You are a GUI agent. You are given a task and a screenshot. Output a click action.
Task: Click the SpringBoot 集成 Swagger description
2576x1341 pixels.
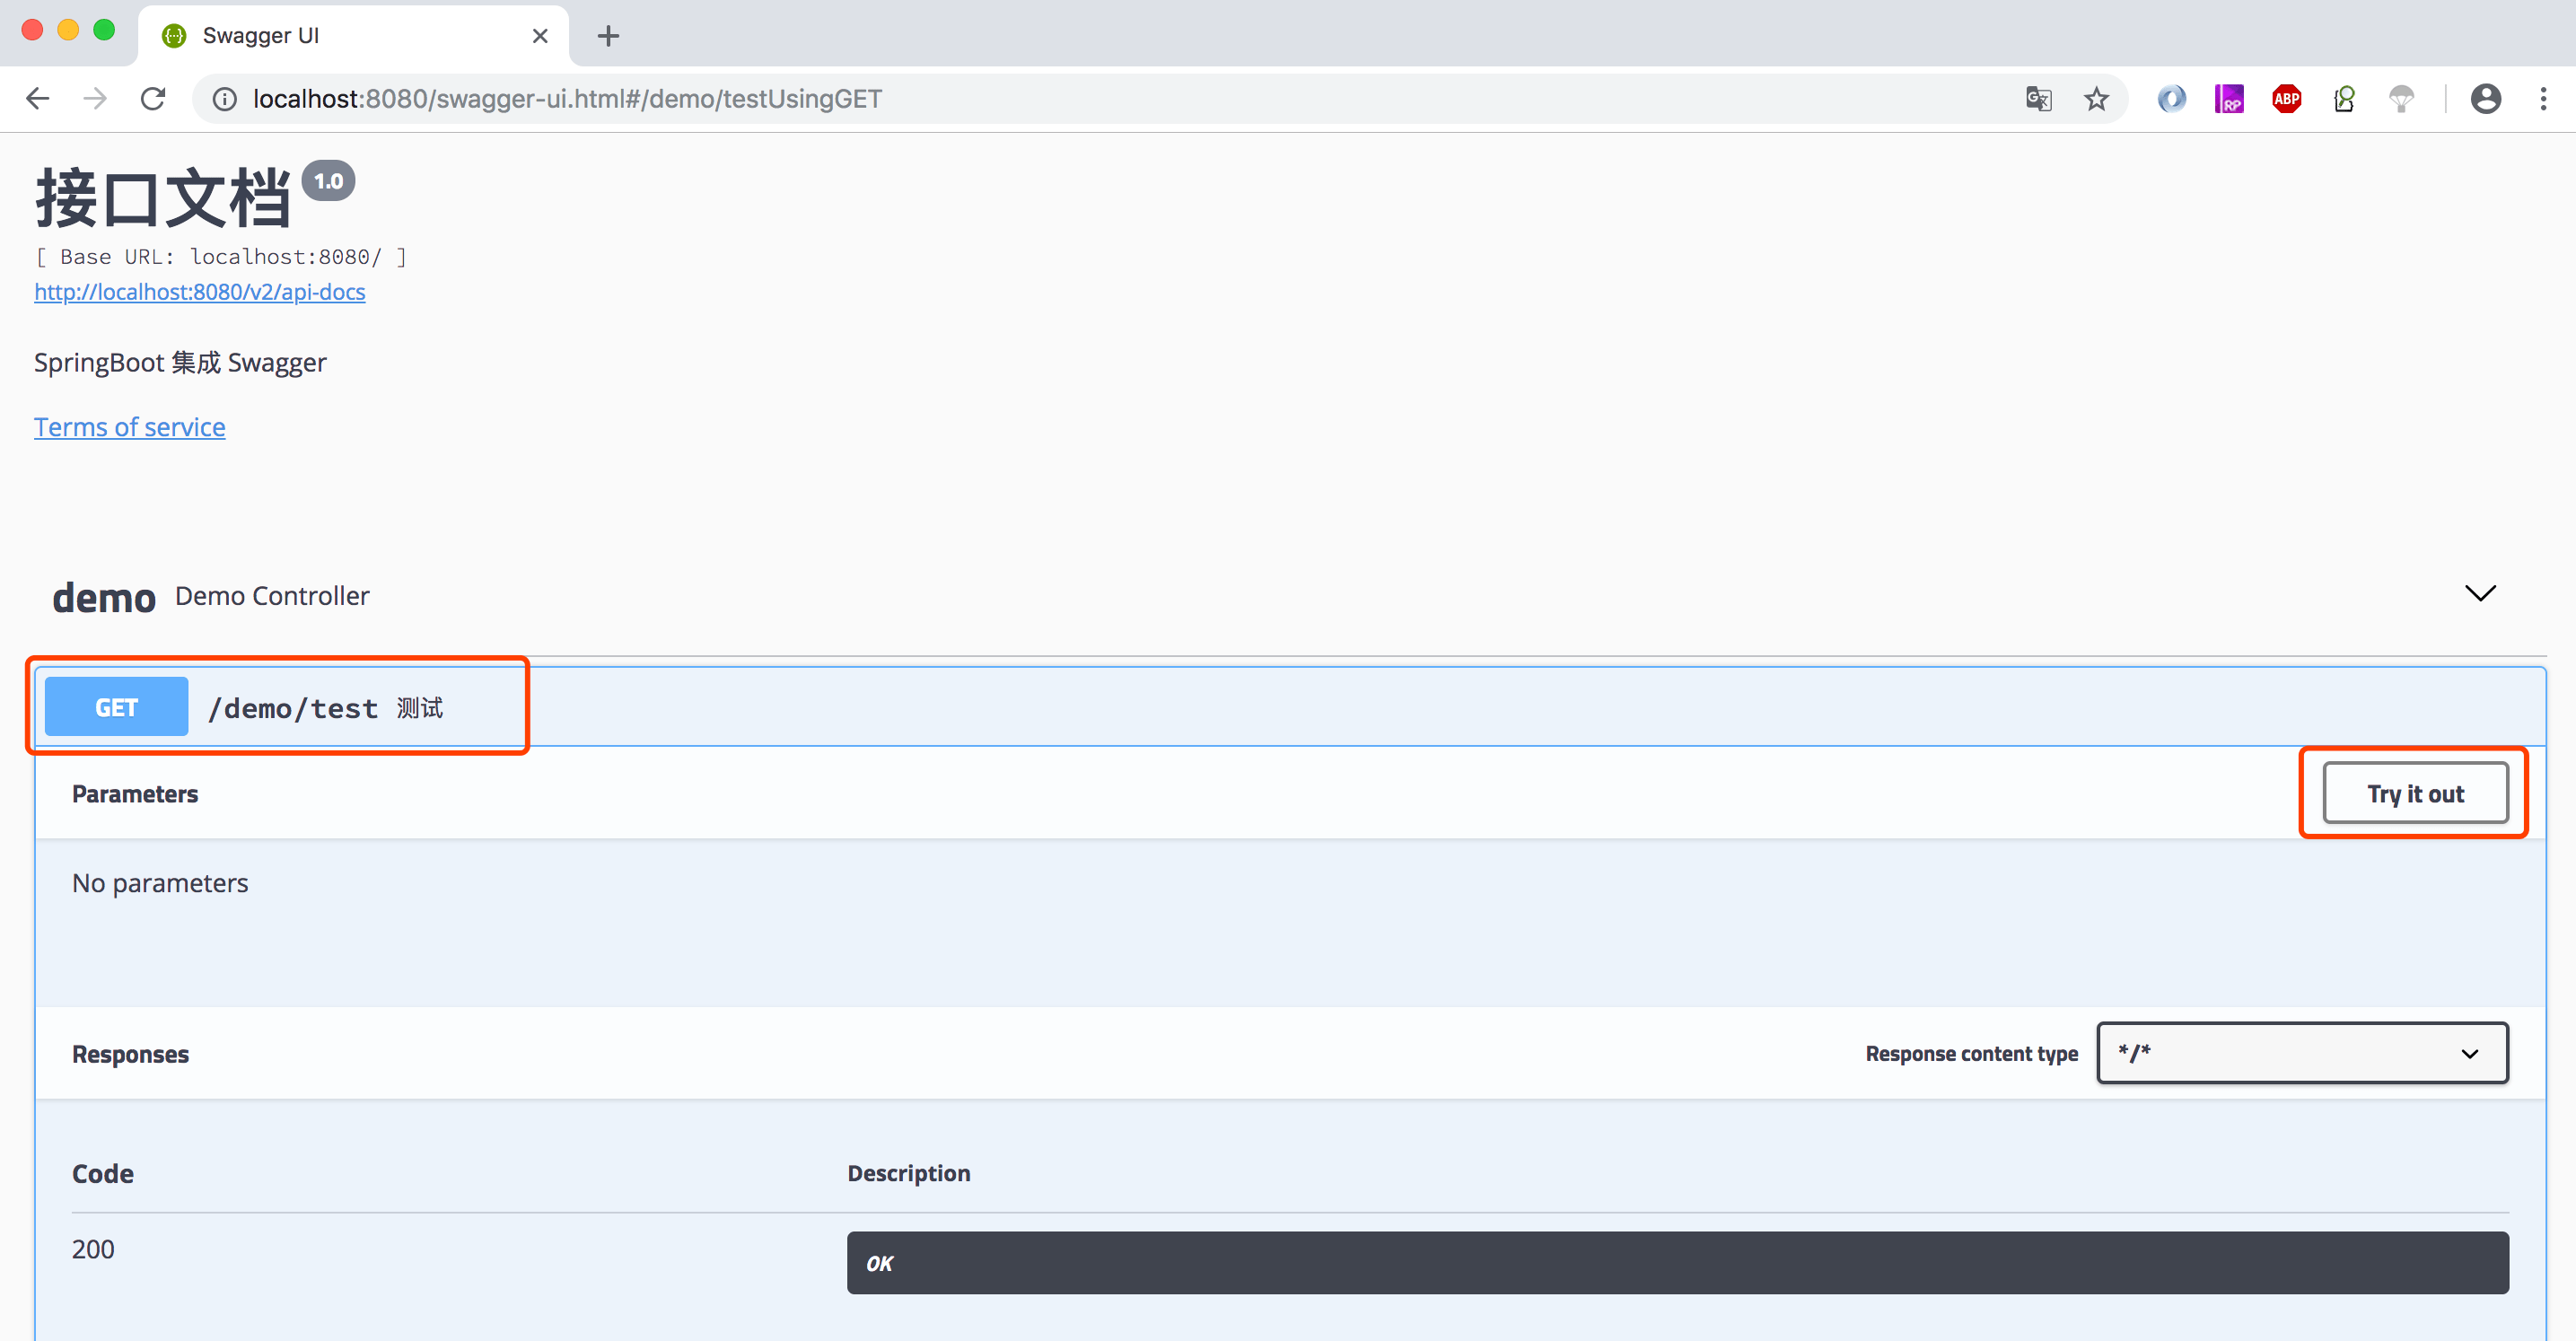point(180,362)
